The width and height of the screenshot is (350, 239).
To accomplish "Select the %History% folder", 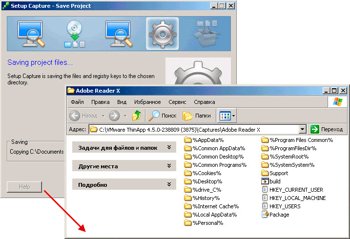I will tap(202, 198).
